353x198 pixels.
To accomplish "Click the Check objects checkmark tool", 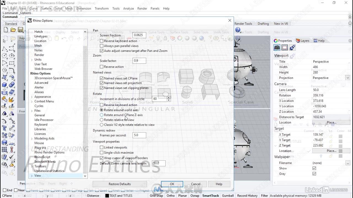I will click(12, 157).
